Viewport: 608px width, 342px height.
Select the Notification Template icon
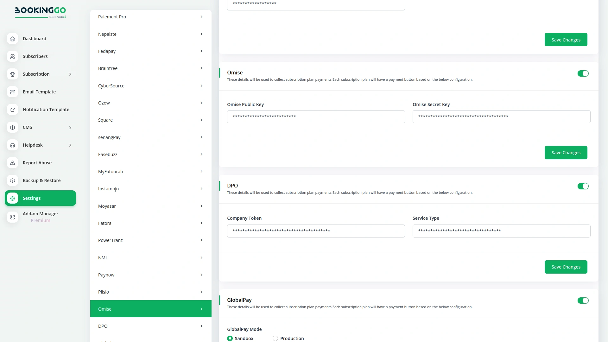tap(12, 110)
